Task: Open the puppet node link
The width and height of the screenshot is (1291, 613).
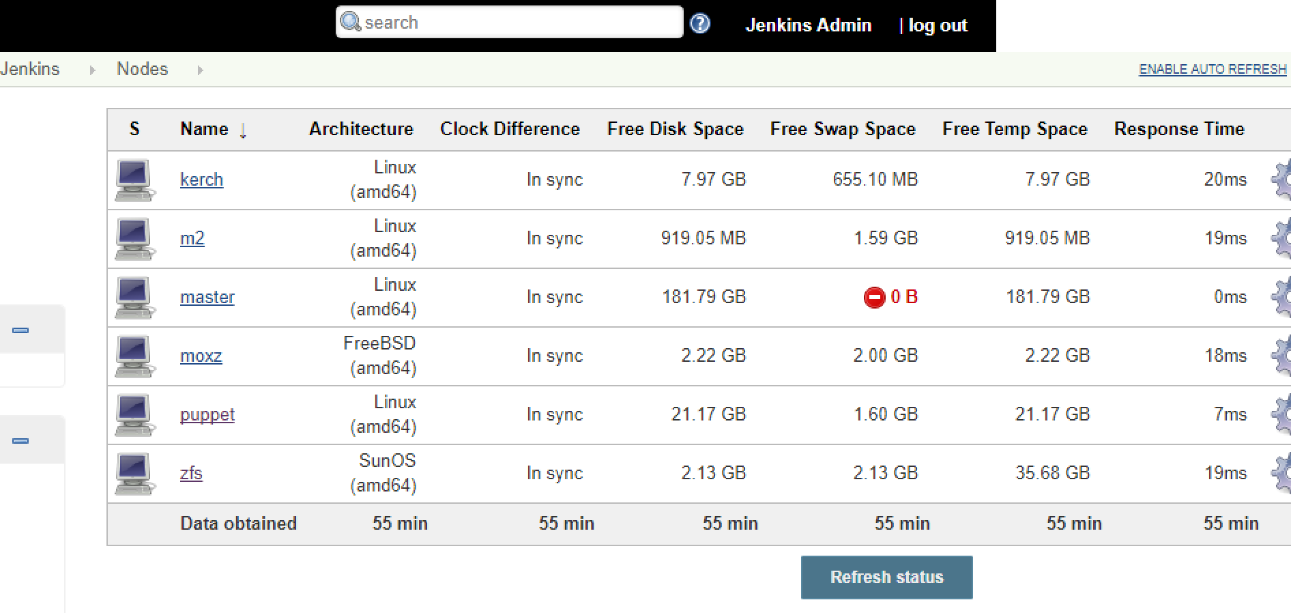Action: [x=207, y=414]
